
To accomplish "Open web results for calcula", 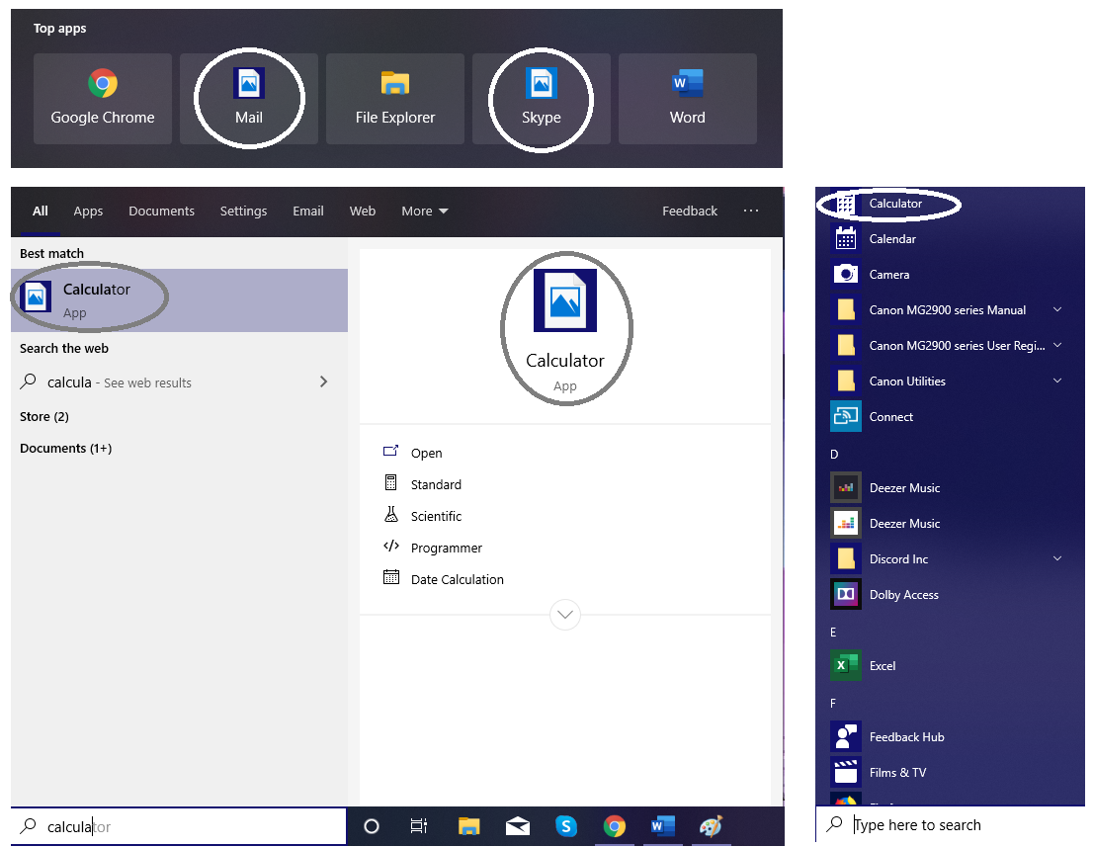I will pos(119,382).
